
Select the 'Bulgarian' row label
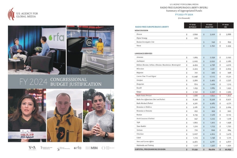point(140,73)
